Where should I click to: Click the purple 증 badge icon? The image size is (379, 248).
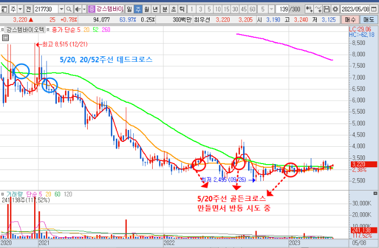(92, 9)
